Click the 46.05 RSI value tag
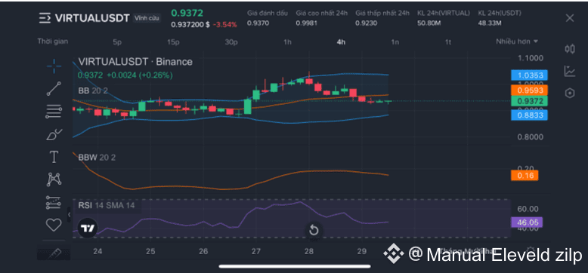Image resolution: width=588 pixels, height=273 pixels. (527, 222)
